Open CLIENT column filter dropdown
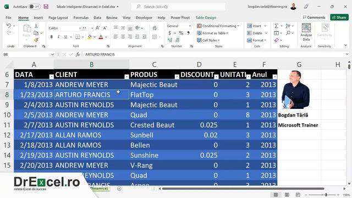Screen dimensions: 352x198 [127, 77]
